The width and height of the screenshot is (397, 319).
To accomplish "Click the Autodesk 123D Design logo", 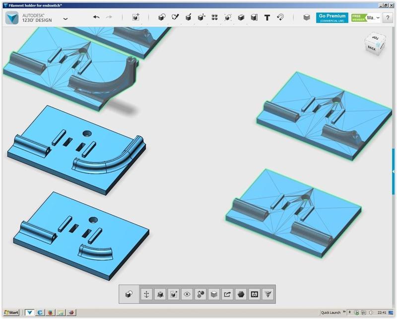I will [x=12, y=18].
